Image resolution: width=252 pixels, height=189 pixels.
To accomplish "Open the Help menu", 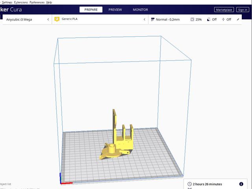I will 49,2.
